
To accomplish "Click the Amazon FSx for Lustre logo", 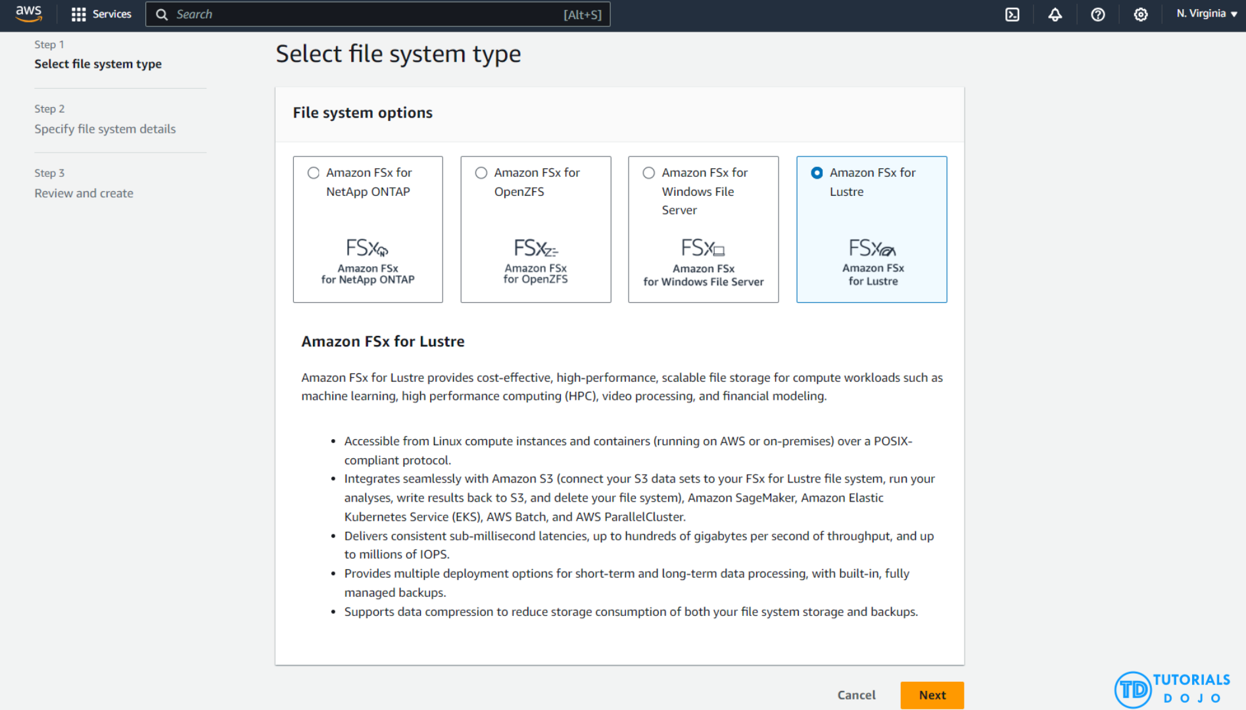I will pos(871,248).
